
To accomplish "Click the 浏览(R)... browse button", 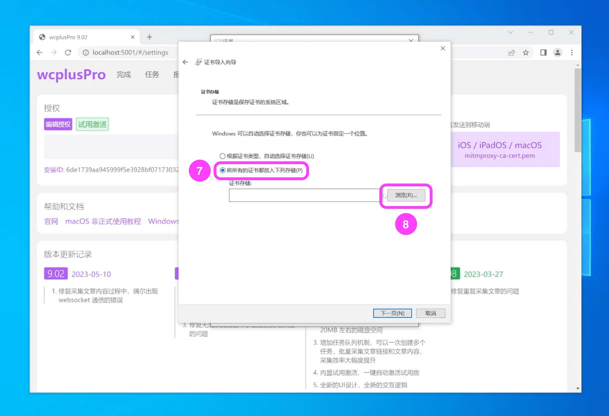I will pyautogui.click(x=406, y=195).
